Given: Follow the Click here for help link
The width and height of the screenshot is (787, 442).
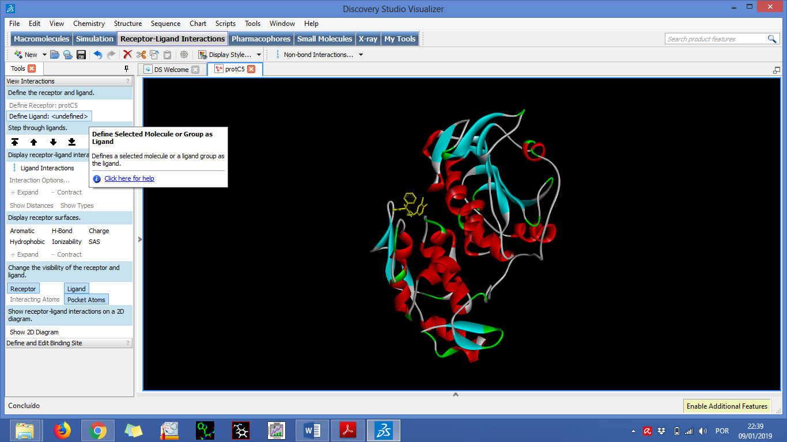Looking at the screenshot, I should [129, 178].
